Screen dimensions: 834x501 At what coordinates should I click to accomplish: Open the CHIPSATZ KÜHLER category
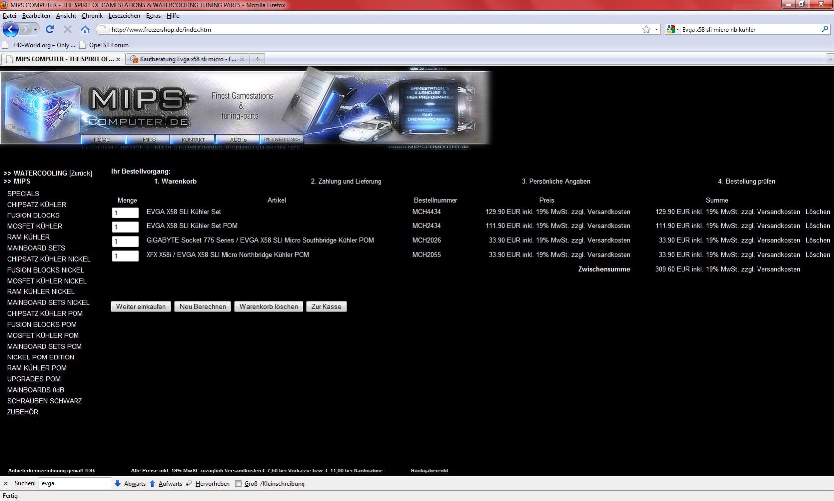(37, 205)
